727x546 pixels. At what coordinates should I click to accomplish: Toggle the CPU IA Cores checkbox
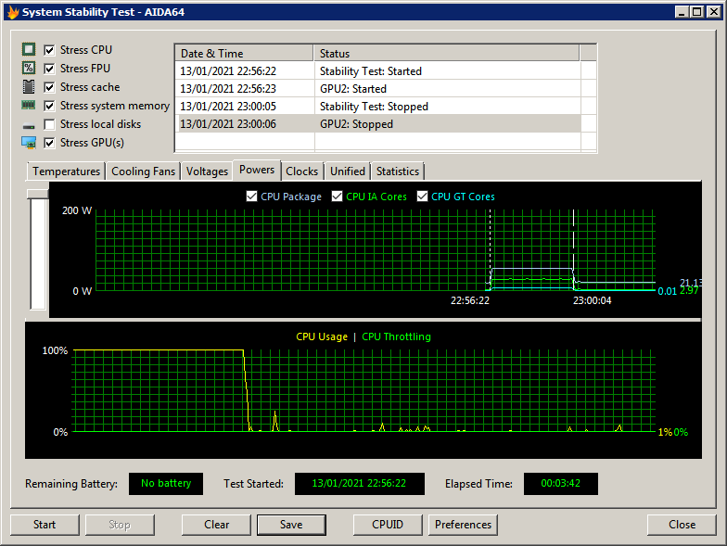338,197
